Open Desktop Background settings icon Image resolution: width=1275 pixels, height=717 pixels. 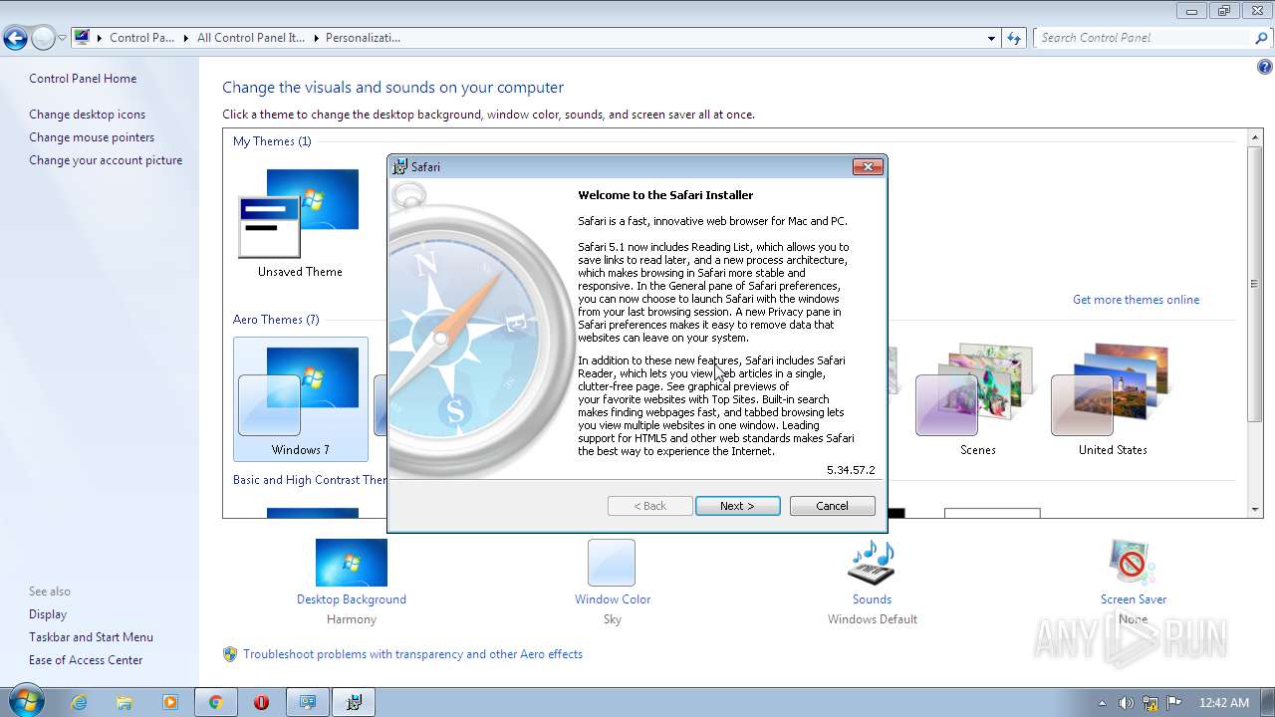352,563
